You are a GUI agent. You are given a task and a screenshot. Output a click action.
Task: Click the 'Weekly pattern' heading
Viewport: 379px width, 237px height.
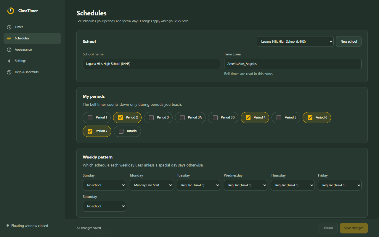[98, 157]
